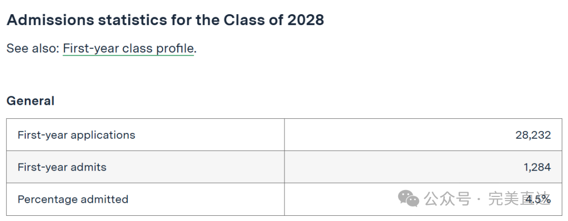Viewport: 568px width, 221px height.
Task: Click the dot separator in the watermark
Action: coord(479,200)
